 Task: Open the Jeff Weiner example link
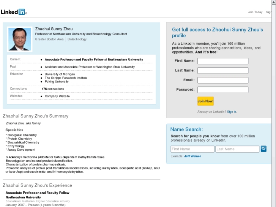pyautogui.click(x=192, y=156)
